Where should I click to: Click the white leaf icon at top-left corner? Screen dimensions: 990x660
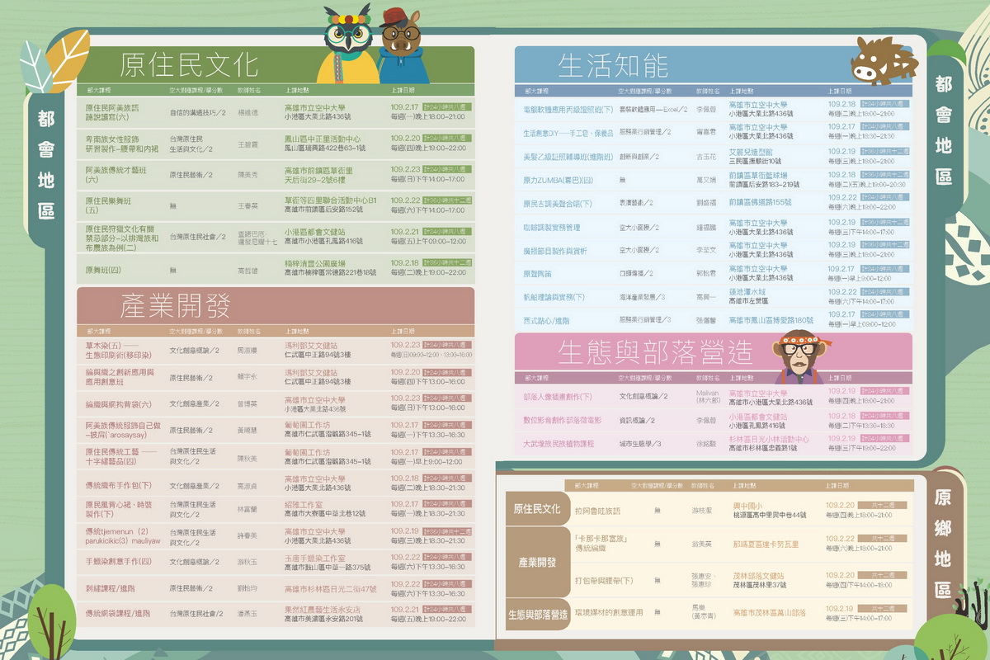coord(35,68)
